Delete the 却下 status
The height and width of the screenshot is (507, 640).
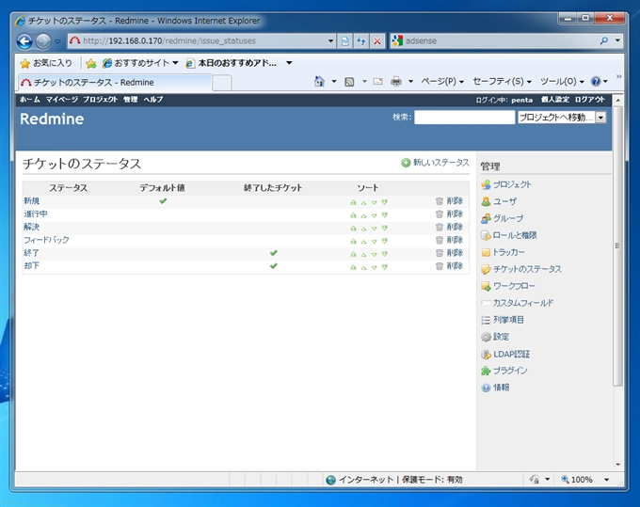point(449,266)
